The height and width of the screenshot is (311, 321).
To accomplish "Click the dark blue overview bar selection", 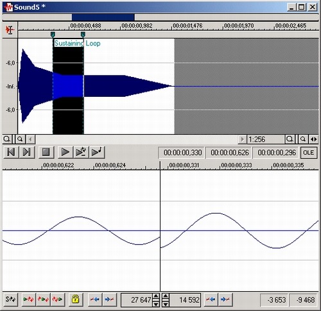I will (x=103, y=17).
